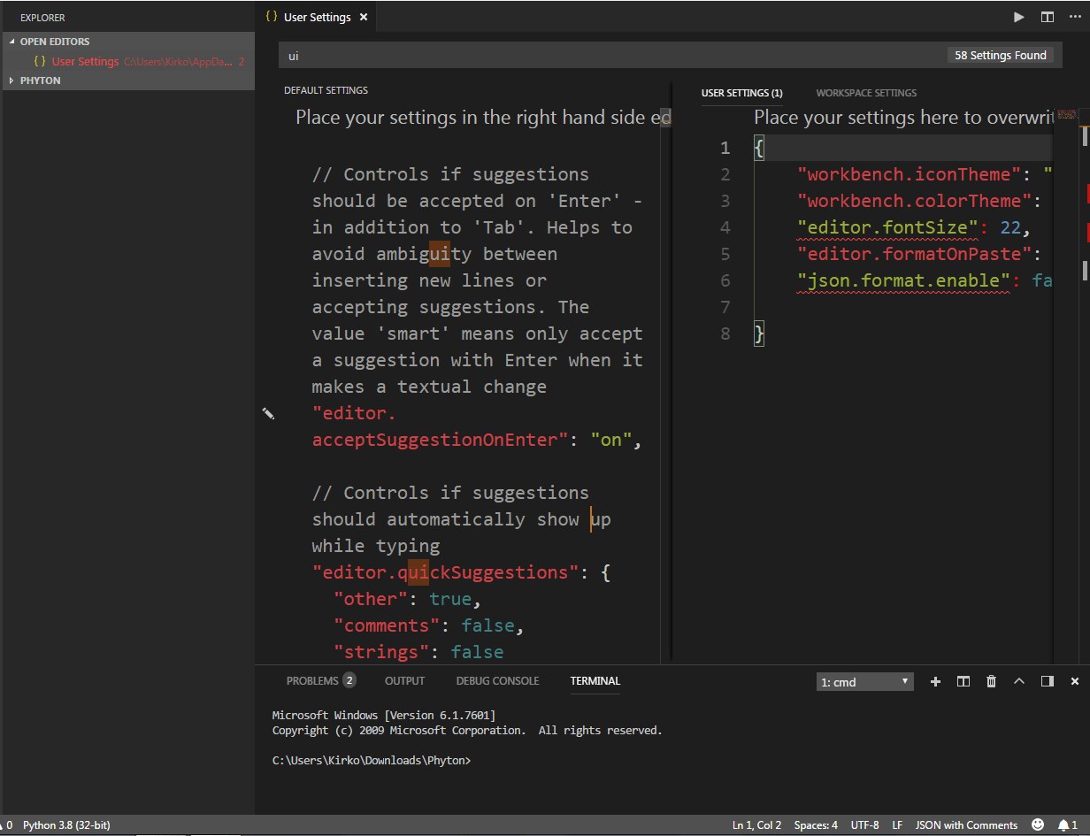Image resolution: width=1090 pixels, height=836 pixels.
Task: Click the "on" value in default settings
Action: tap(611, 440)
